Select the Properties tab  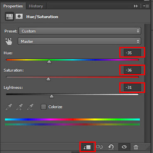[13, 6]
